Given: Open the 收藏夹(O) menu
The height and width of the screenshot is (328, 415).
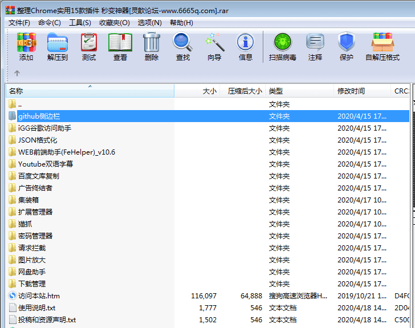Looking at the screenshot, I should point(115,23).
